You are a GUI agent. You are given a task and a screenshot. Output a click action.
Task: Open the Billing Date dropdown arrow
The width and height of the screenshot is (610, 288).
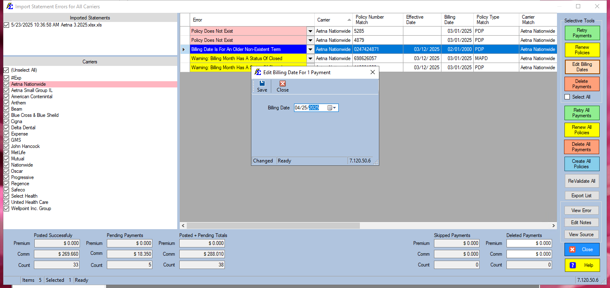coord(334,107)
